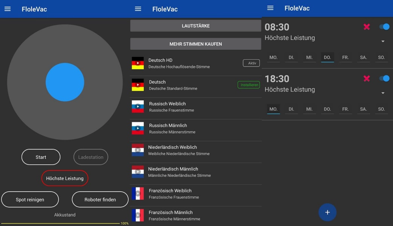Toggle FR. for the 08:30 schedule
The height and width of the screenshot is (226, 393).
coord(345,58)
